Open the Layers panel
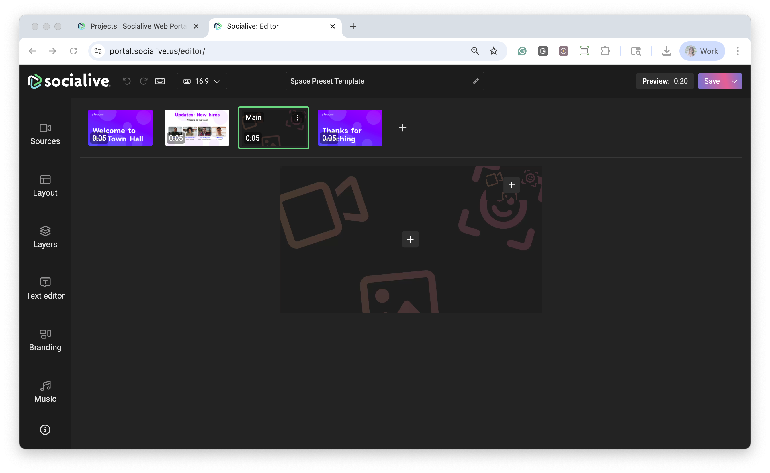The height and width of the screenshot is (473, 770). (x=45, y=237)
